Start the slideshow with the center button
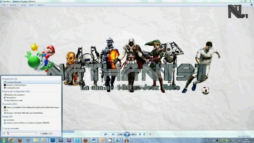254x143 pixels. pos(127,134)
